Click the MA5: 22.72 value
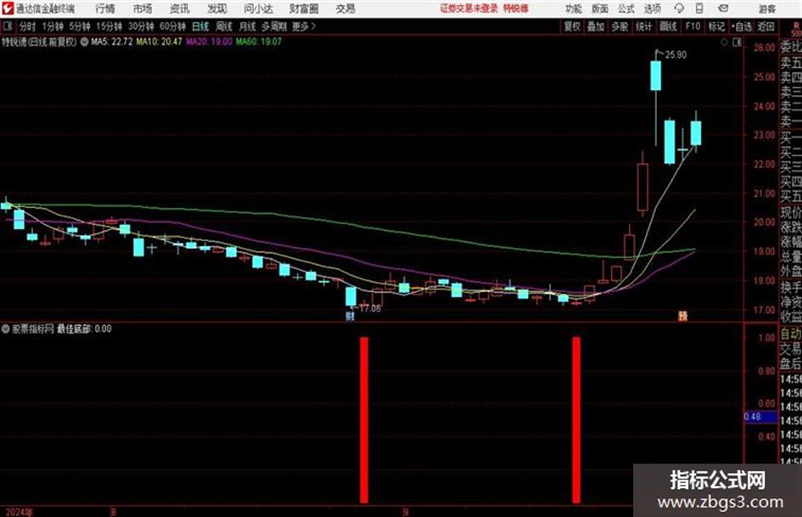This screenshot has height=517, width=802. click(112, 42)
